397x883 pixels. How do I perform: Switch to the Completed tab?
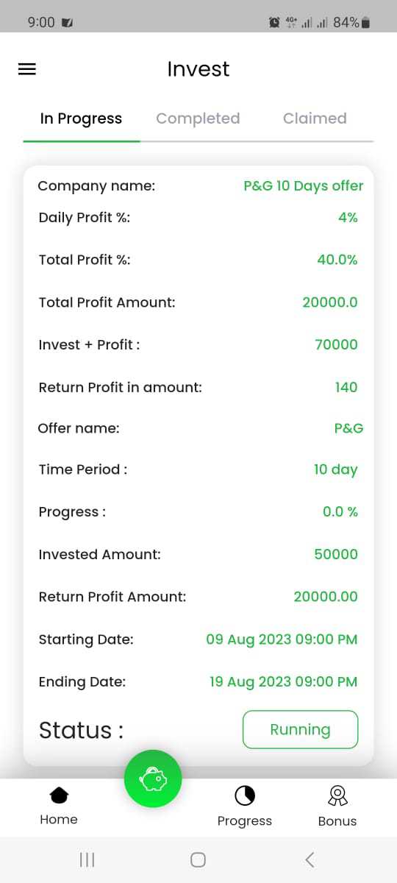click(198, 118)
